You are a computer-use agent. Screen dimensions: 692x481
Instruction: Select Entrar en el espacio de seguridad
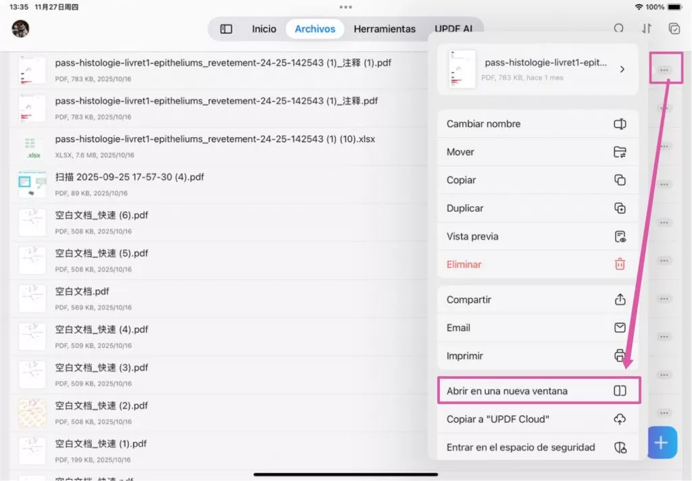coord(537,447)
